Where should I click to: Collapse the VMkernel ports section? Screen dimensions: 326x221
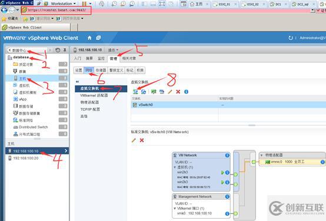coord(175,208)
